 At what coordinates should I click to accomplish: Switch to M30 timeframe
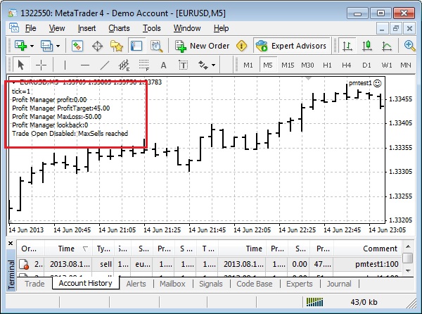coord(307,65)
